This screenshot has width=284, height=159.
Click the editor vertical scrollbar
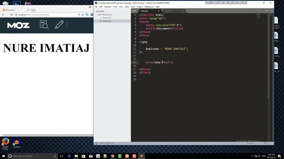268,56
